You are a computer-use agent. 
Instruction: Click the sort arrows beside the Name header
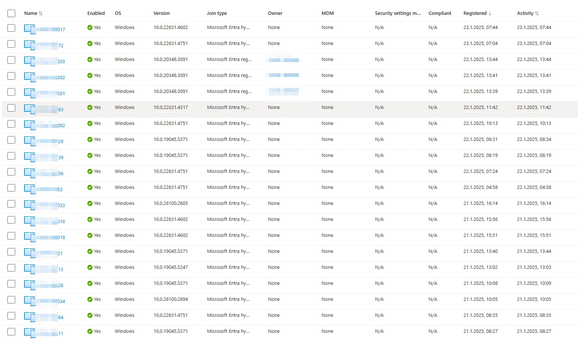click(41, 13)
